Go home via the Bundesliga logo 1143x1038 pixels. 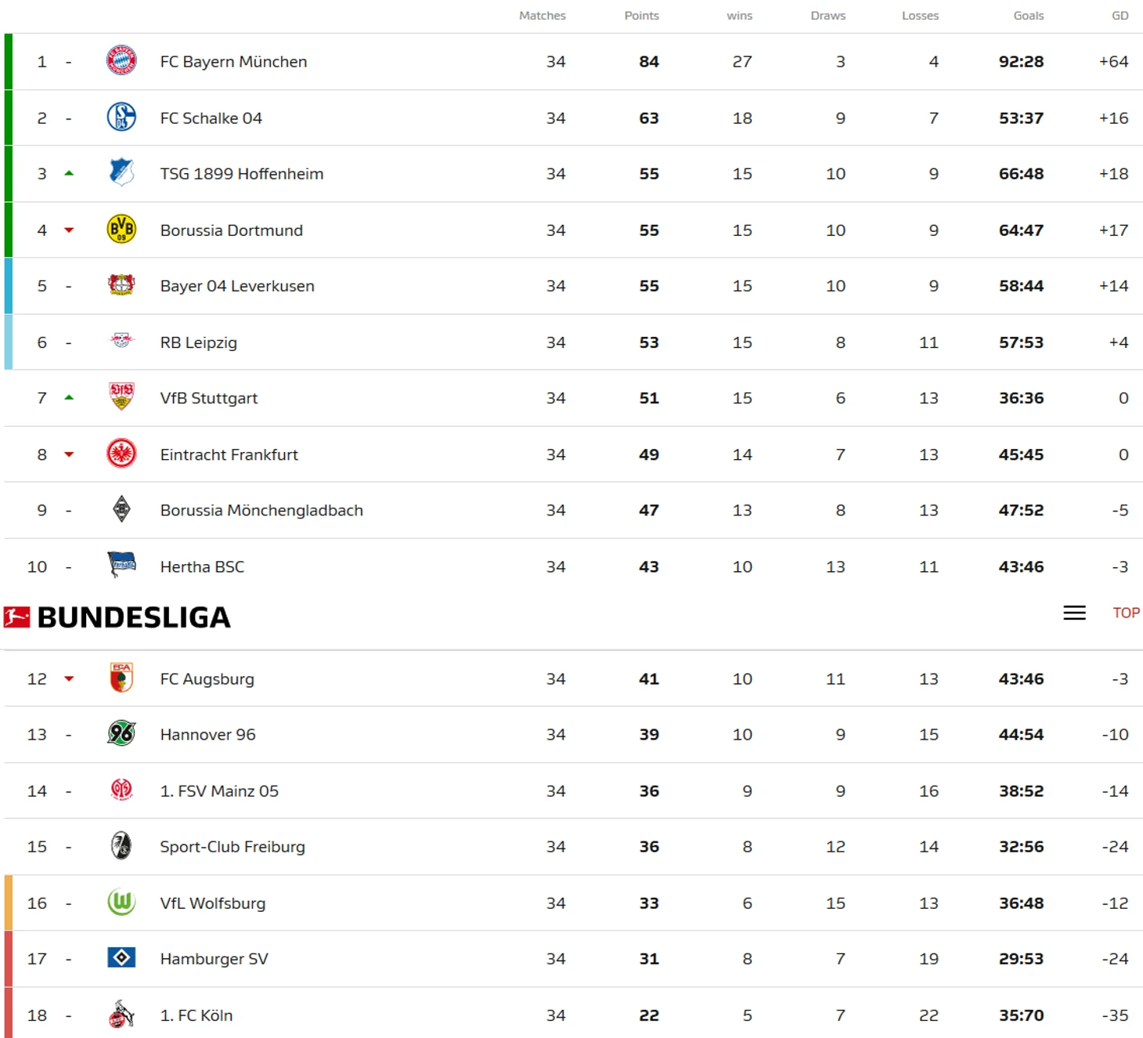pos(117,617)
